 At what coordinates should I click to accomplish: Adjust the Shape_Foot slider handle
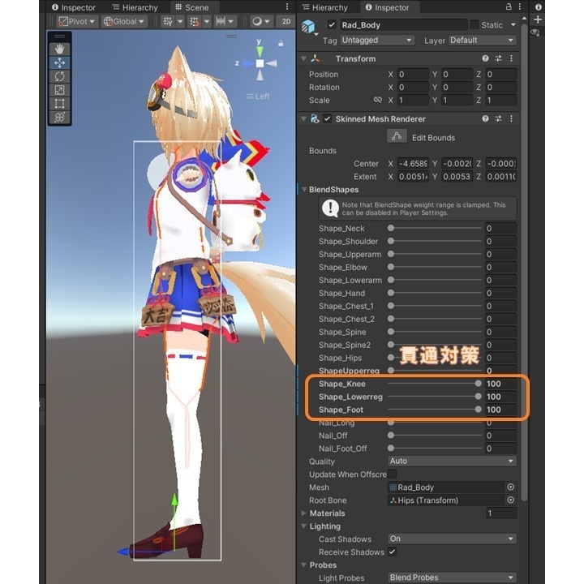coord(479,410)
